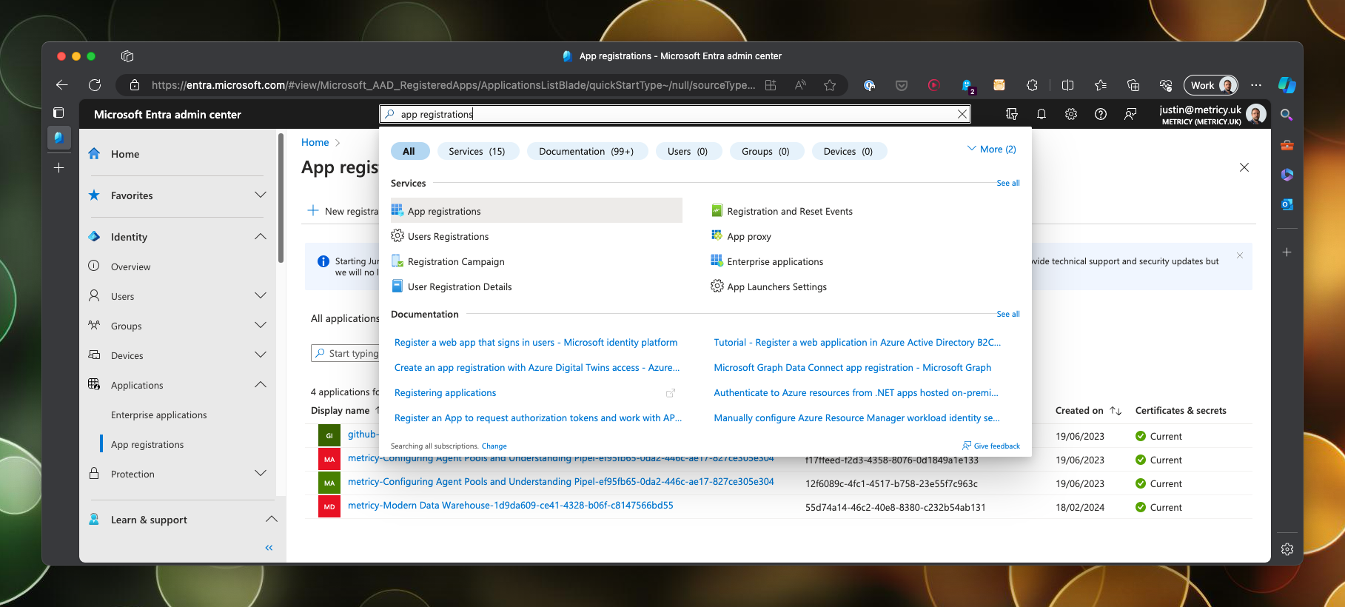Click See all for Documentation
Image resolution: width=1345 pixels, height=607 pixels.
[1008, 314]
